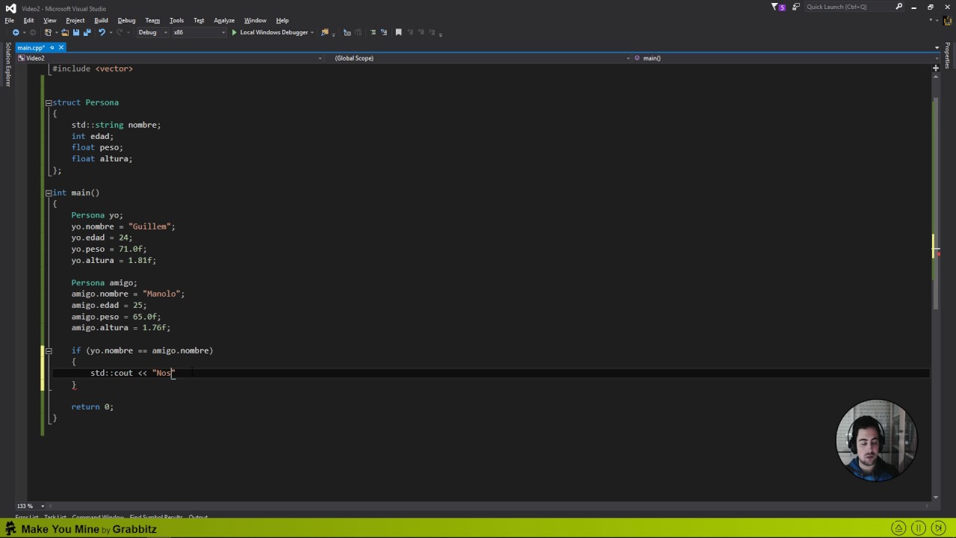
Task: Click the notifications flag icon
Action: 775,7
